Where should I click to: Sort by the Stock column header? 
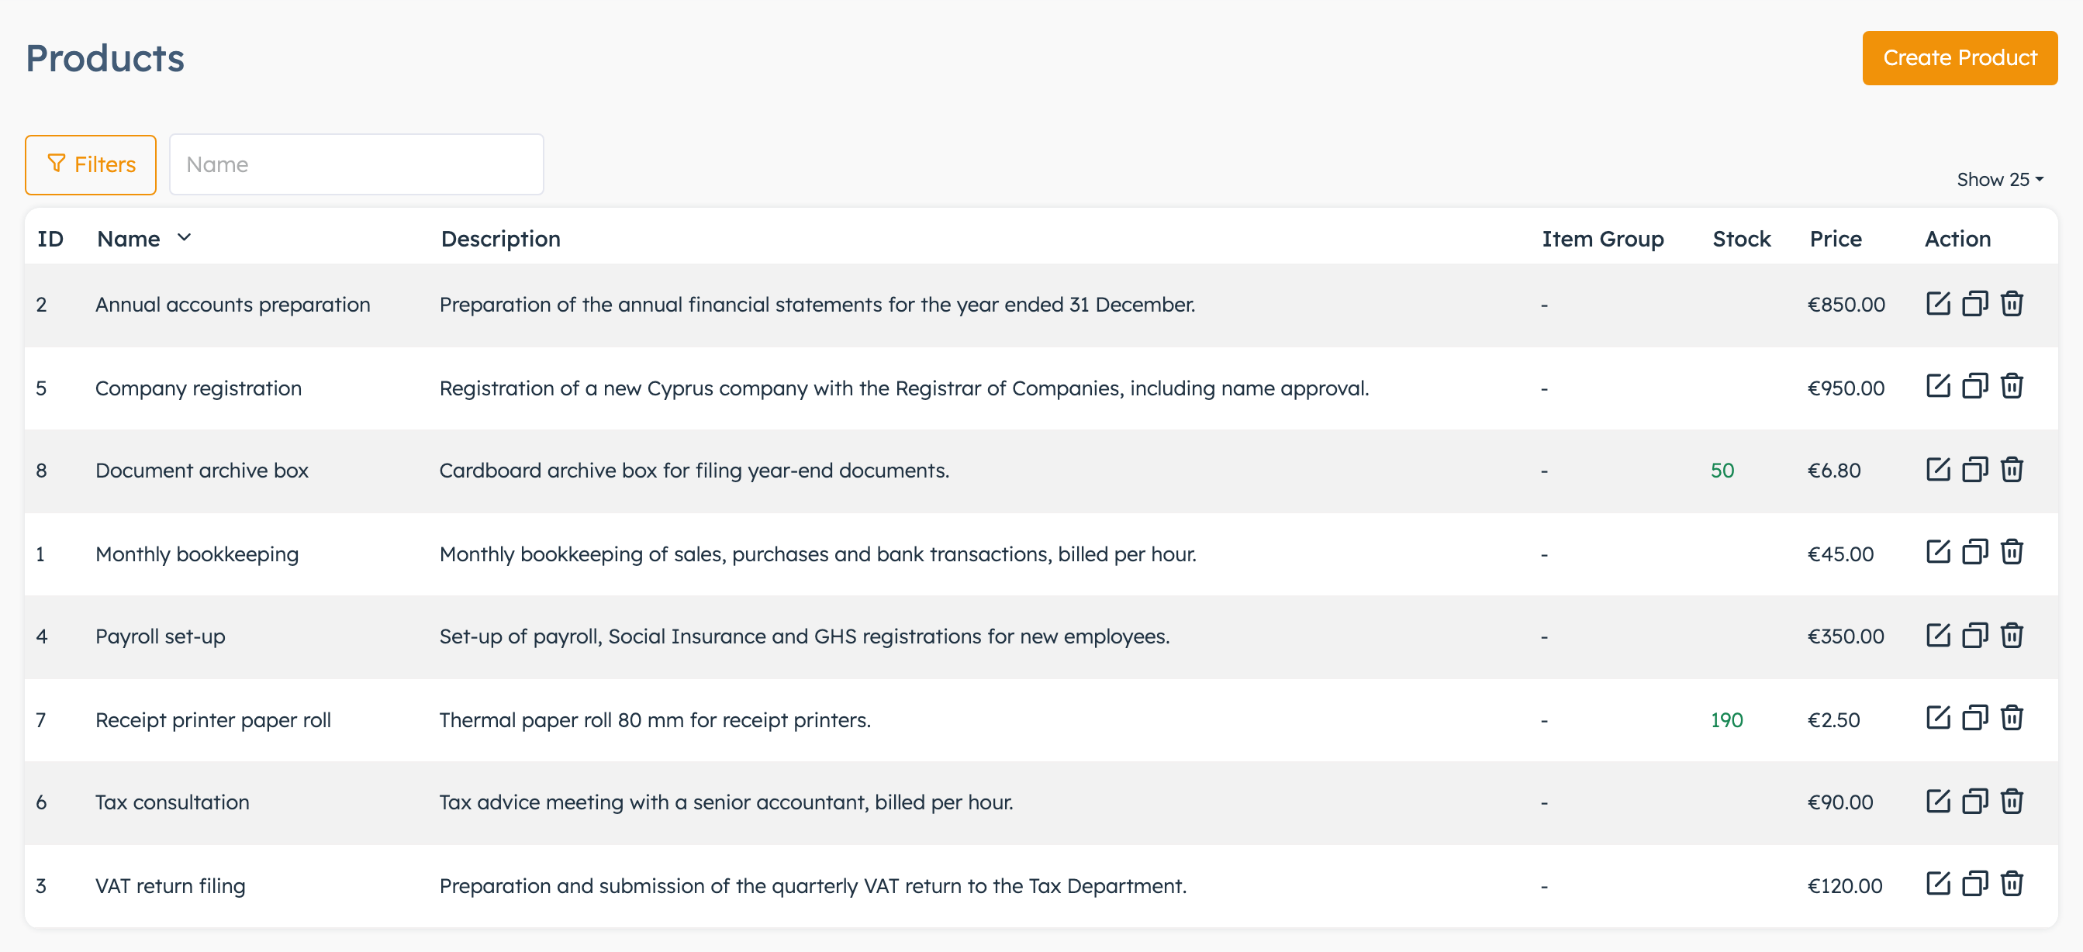coord(1741,240)
